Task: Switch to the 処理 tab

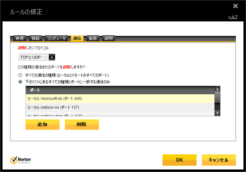Action: click(20, 38)
